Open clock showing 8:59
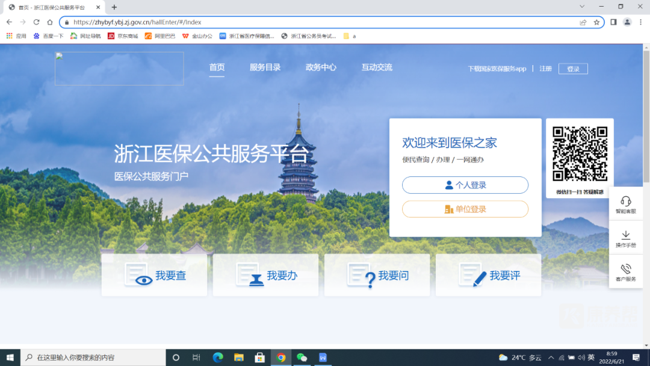 pos(611,358)
